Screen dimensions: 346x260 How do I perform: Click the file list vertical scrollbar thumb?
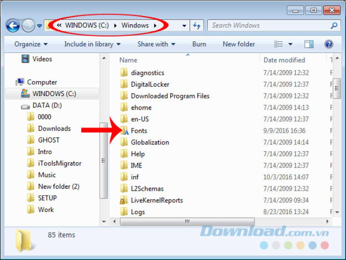point(337,88)
